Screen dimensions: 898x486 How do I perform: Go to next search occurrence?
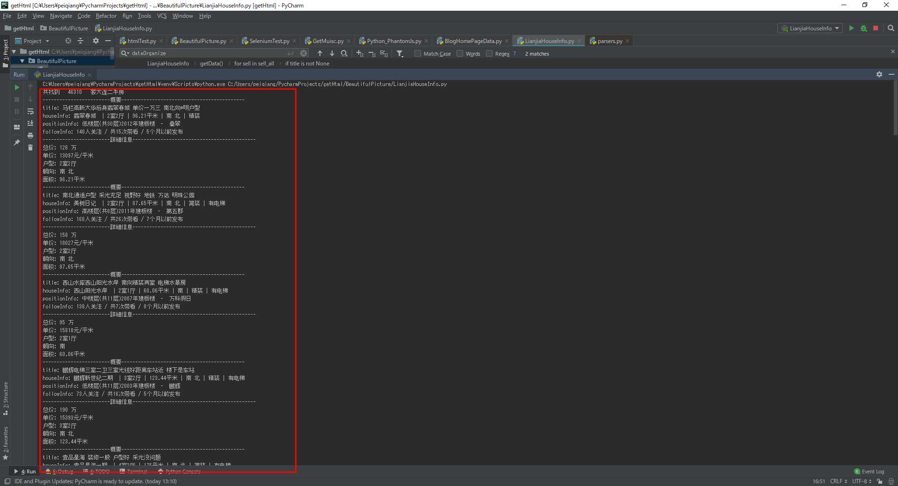click(x=332, y=54)
